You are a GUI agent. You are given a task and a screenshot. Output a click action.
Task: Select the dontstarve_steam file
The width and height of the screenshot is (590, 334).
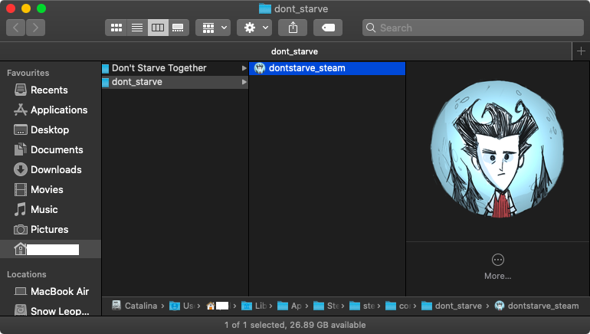(x=327, y=68)
